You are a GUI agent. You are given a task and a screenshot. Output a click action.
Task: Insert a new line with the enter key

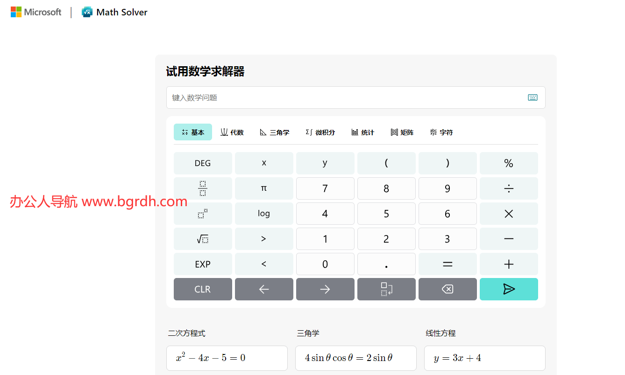pyautogui.click(x=386, y=289)
